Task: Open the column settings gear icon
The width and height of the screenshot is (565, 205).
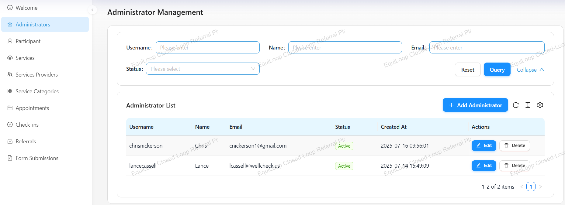Action: [540, 105]
